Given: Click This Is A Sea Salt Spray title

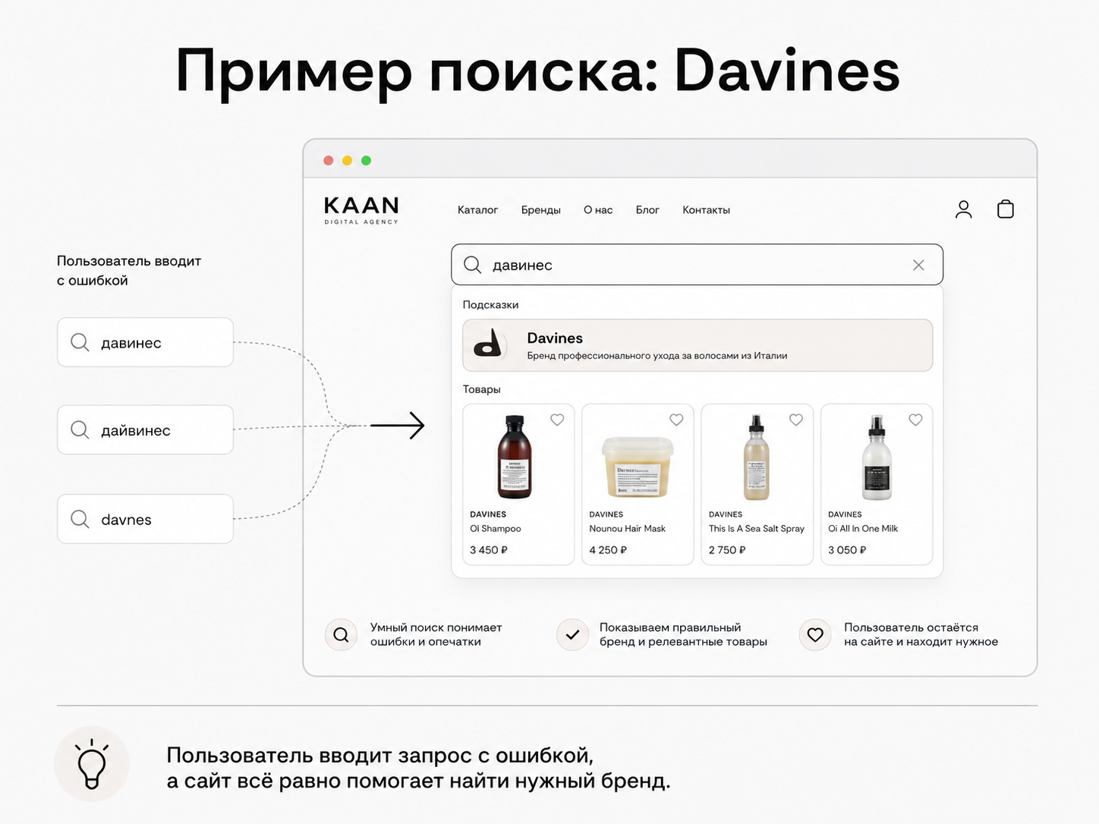Looking at the screenshot, I should point(757,529).
